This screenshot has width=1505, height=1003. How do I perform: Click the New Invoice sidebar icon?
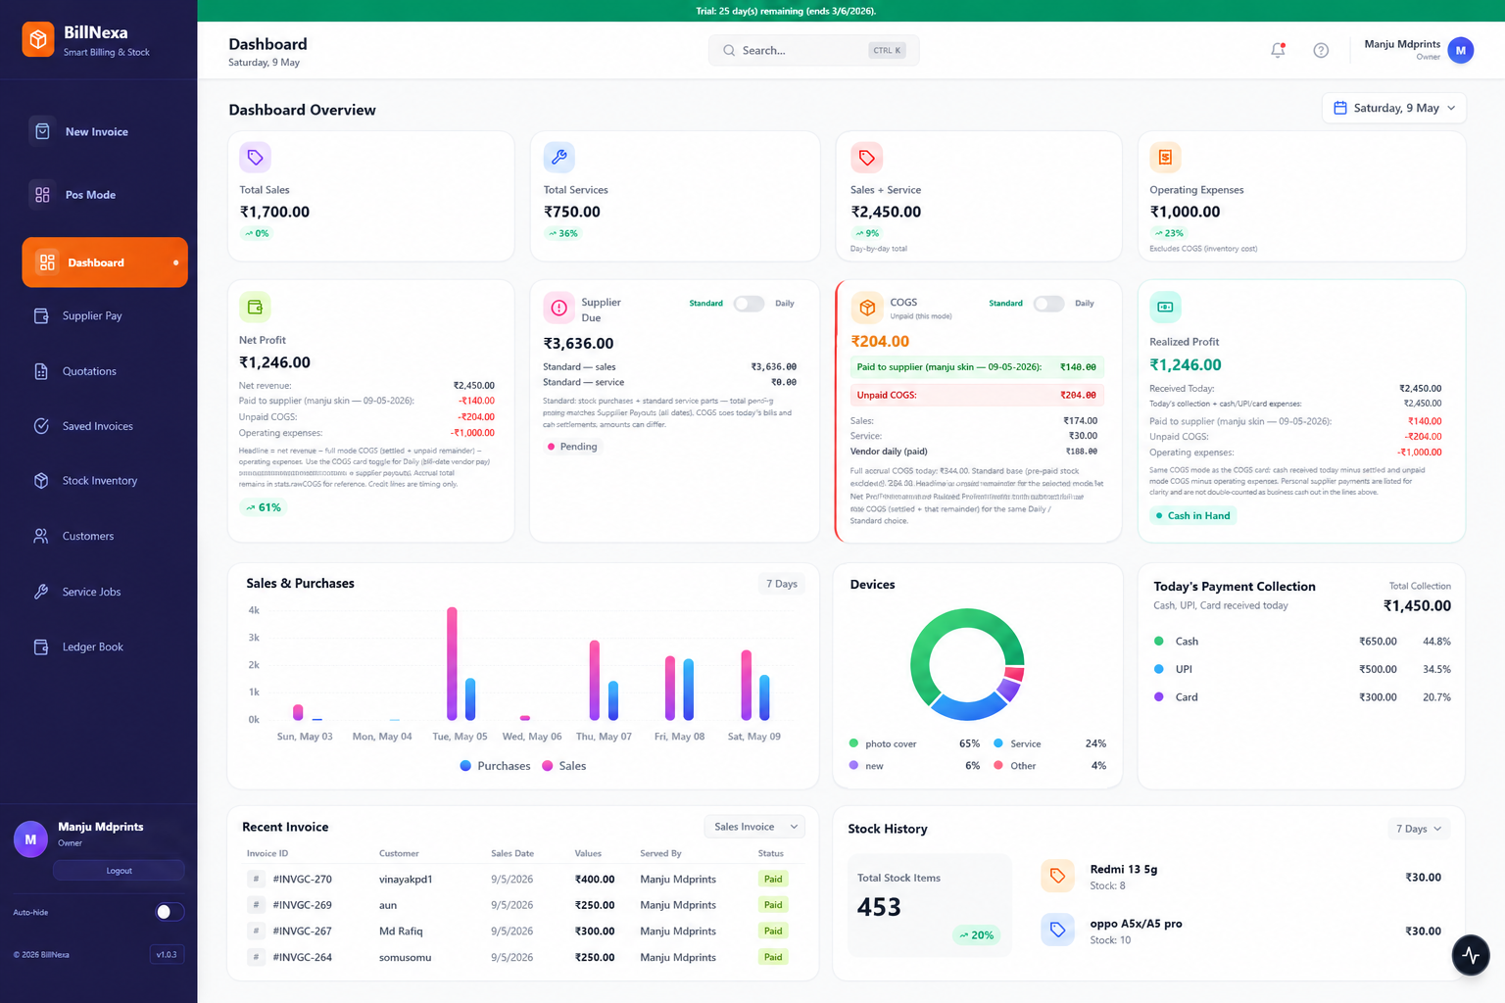pos(42,131)
